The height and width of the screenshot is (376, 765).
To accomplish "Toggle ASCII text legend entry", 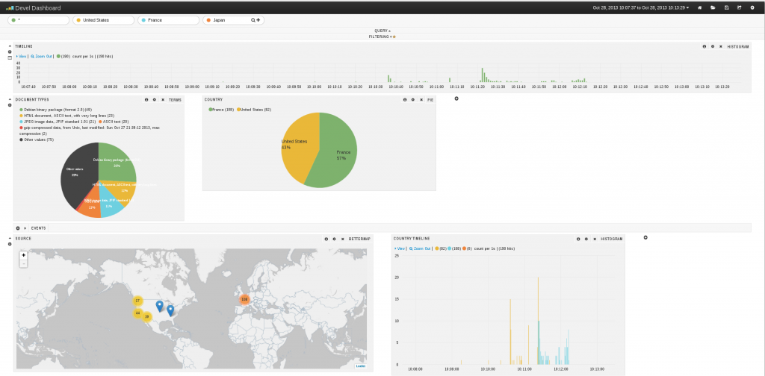I will [114, 122].
